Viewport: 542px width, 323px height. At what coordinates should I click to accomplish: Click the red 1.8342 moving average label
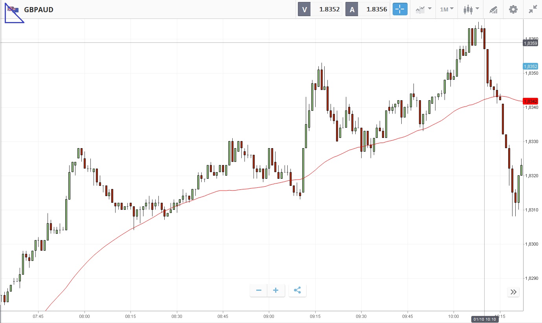pos(530,101)
